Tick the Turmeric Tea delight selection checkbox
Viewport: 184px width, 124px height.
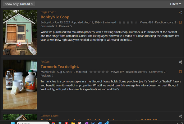click(x=180, y=72)
